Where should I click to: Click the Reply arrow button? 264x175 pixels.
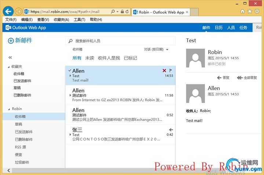[x=223, y=78]
